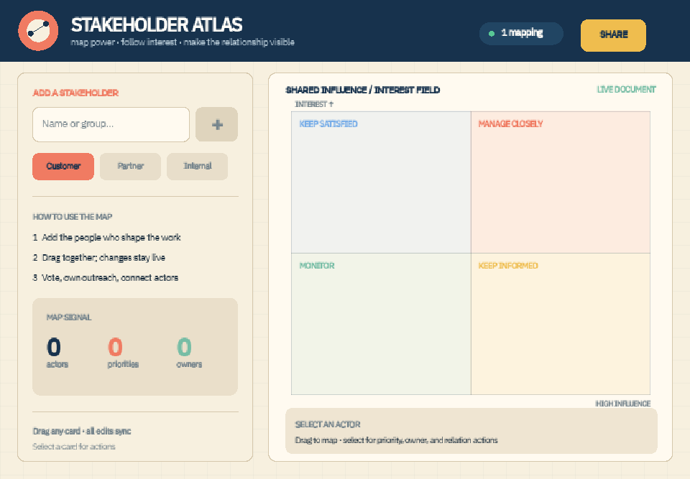Click the green status dot in mapping pill
The image size is (690, 479).
pyautogui.click(x=492, y=34)
